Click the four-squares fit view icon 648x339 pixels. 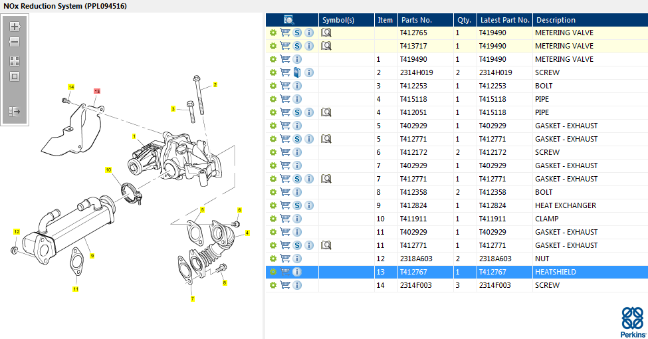[15, 61]
